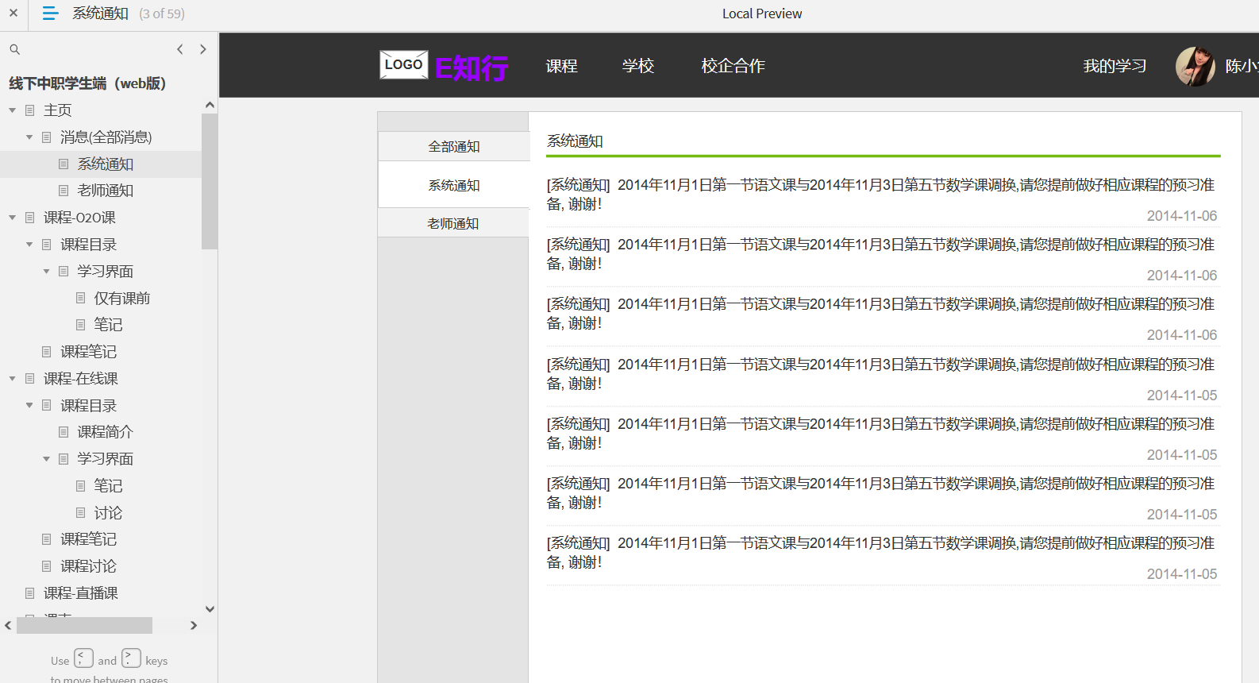Screen dimensions: 1259x683
Task: Collapse 学习界面 arrow under 课程-O2O课
Action: (46, 272)
